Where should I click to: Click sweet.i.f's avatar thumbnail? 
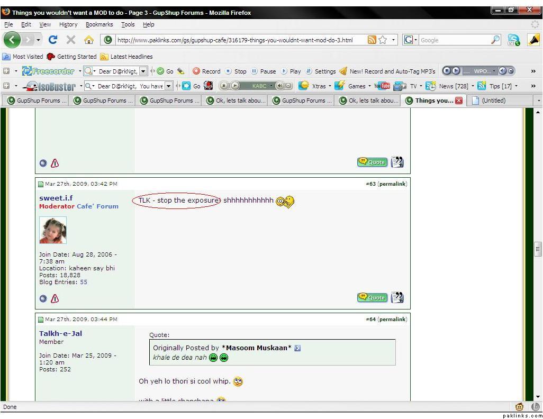[x=53, y=230]
